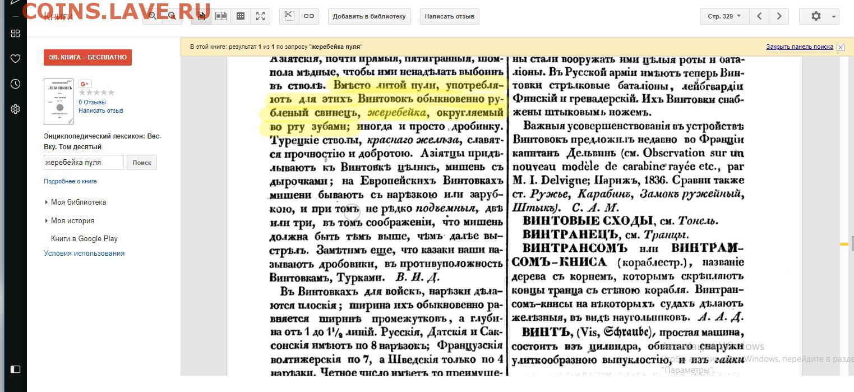The image size is (854, 392).
Task: Expand 'Моя история' section
Action: [x=72, y=220]
